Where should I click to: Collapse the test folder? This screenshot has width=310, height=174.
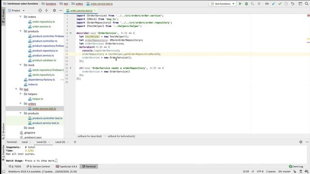click(16, 89)
